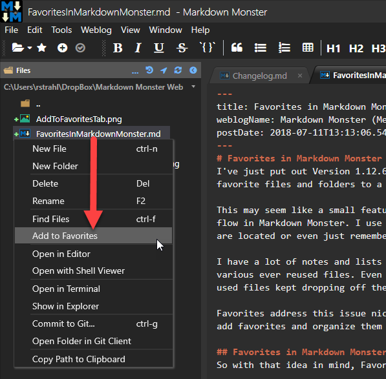The width and height of the screenshot is (386, 379).
Task: Open the View menu
Action: tap(130, 30)
